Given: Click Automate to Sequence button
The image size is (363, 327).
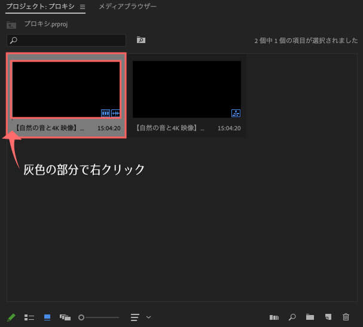Looking at the screenshot, I should tap(274, 317).
